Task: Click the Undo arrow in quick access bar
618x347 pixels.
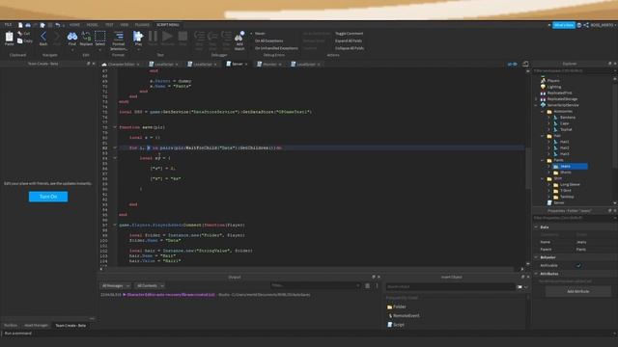Action: [58, 25]
